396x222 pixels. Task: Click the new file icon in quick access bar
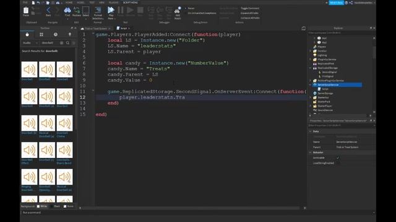(x=33, y=2)
